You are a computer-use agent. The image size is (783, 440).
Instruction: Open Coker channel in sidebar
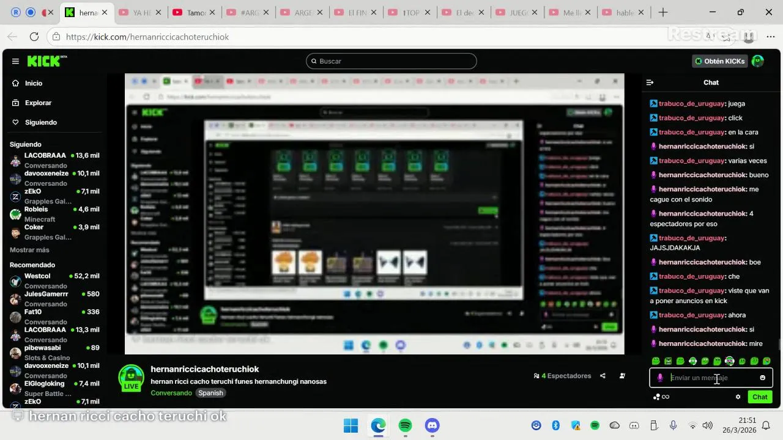tap(54, 232)
